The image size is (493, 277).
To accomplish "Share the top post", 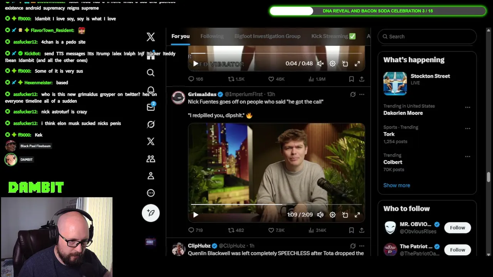I will [x=362, y=79].
